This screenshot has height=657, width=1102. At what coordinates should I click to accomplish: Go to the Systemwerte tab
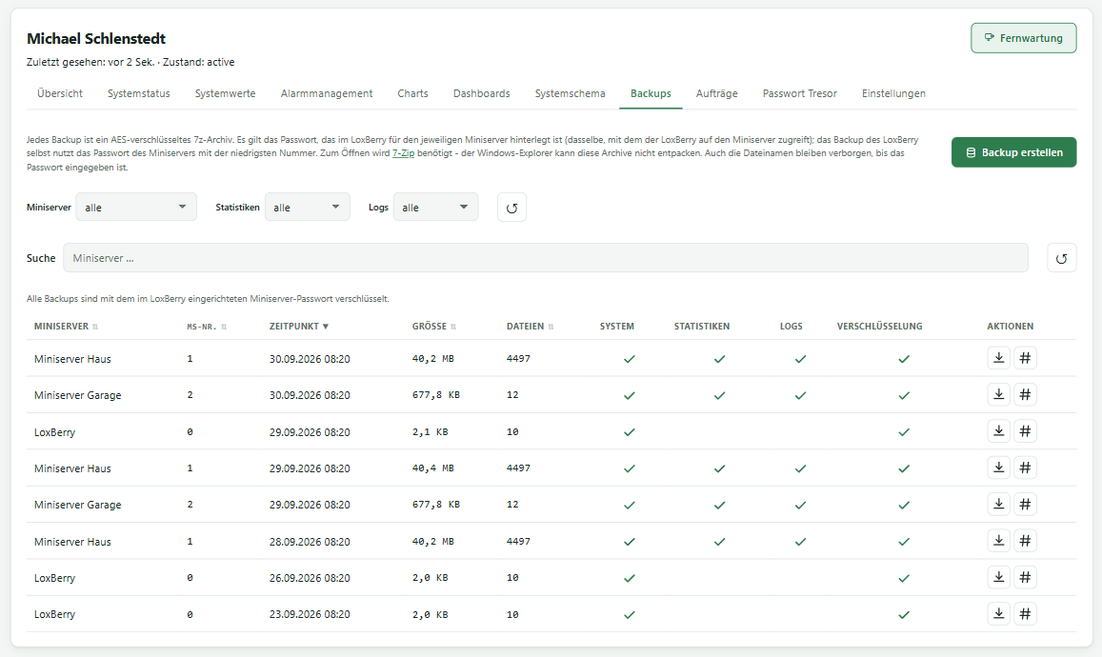[x=225, y=93]
